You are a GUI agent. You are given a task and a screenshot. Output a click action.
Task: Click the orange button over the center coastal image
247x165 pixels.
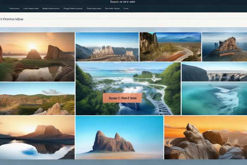click(x=122, y=98)
